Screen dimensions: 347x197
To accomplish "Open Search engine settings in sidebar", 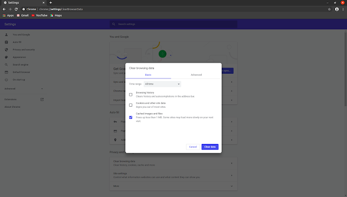I will pyautogui.click(x=21, y=65).
